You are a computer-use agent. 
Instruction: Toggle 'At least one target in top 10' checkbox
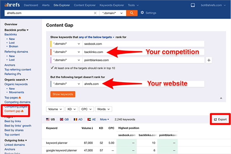(x=52, y=68)
